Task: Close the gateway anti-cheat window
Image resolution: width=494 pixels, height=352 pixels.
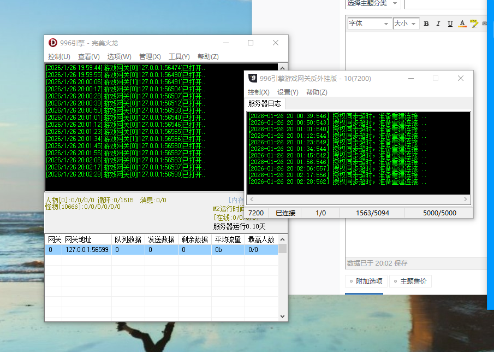Action: coord(461,78)
